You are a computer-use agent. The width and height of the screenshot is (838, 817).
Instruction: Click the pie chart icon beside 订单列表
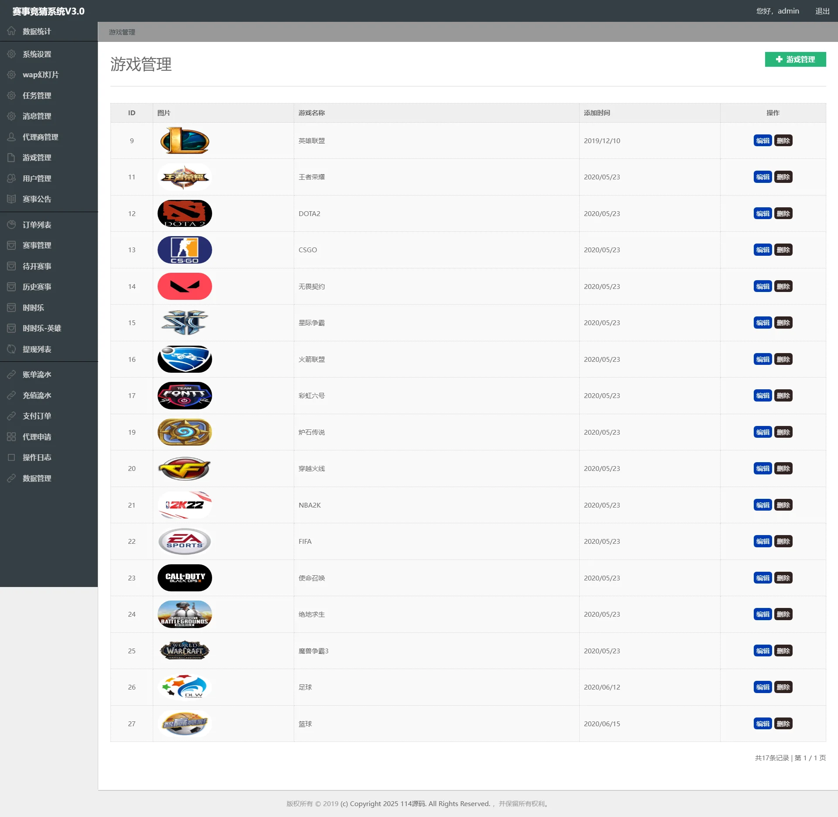(11, 225)
